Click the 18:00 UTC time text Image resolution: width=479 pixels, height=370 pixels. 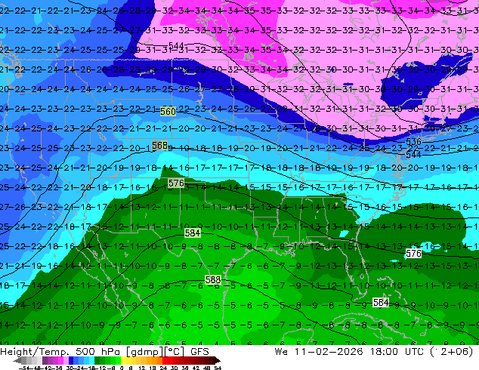[x=397, y=351]
